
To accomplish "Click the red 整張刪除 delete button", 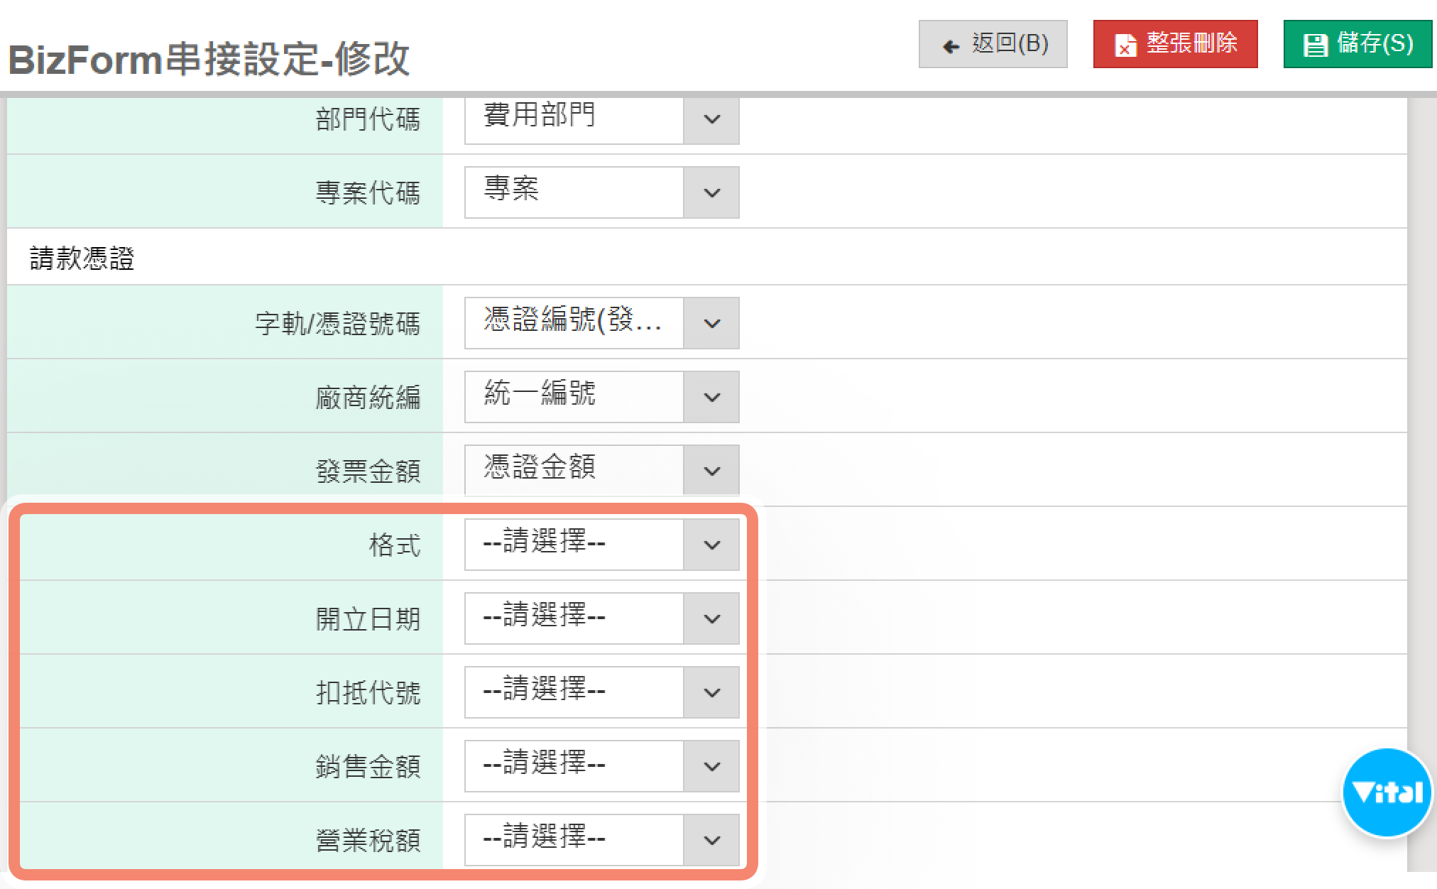I will (x=1175, y=44).
